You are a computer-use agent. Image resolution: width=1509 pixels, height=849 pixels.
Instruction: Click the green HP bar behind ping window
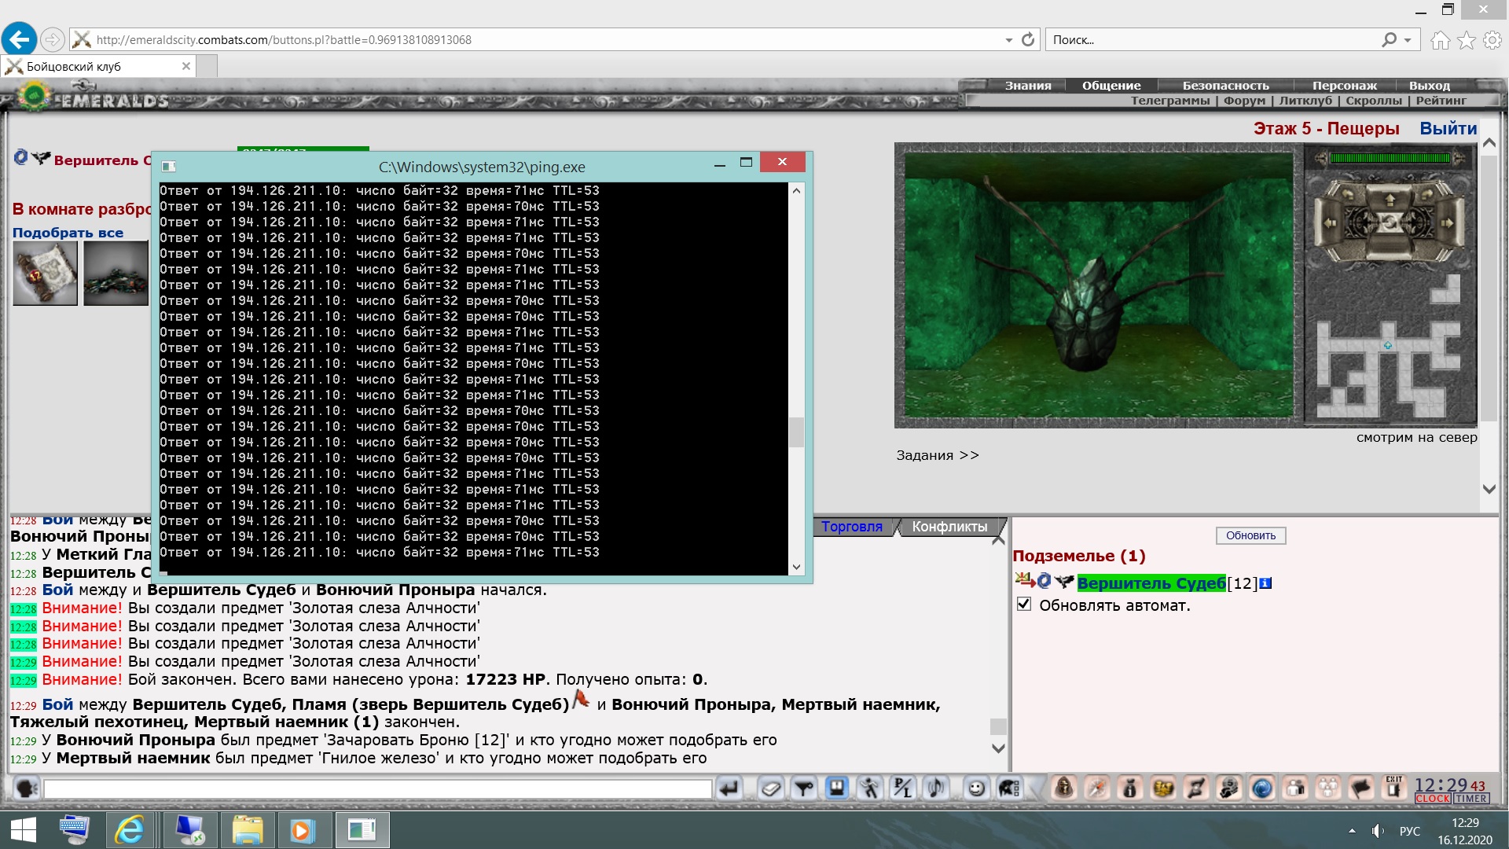[x=303, y=149]
